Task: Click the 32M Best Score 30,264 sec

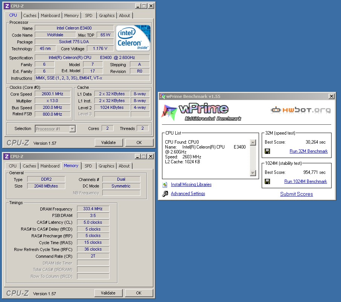Action: [316, 142]
